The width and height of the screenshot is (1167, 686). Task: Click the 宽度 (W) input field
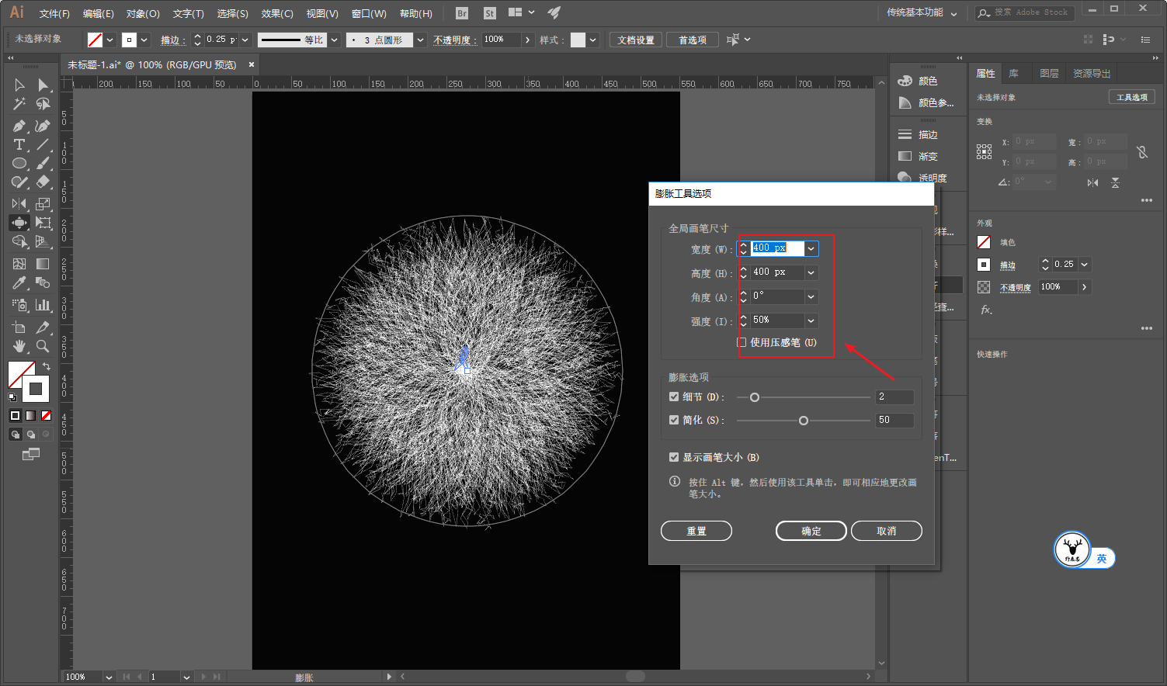click(777, 248)
